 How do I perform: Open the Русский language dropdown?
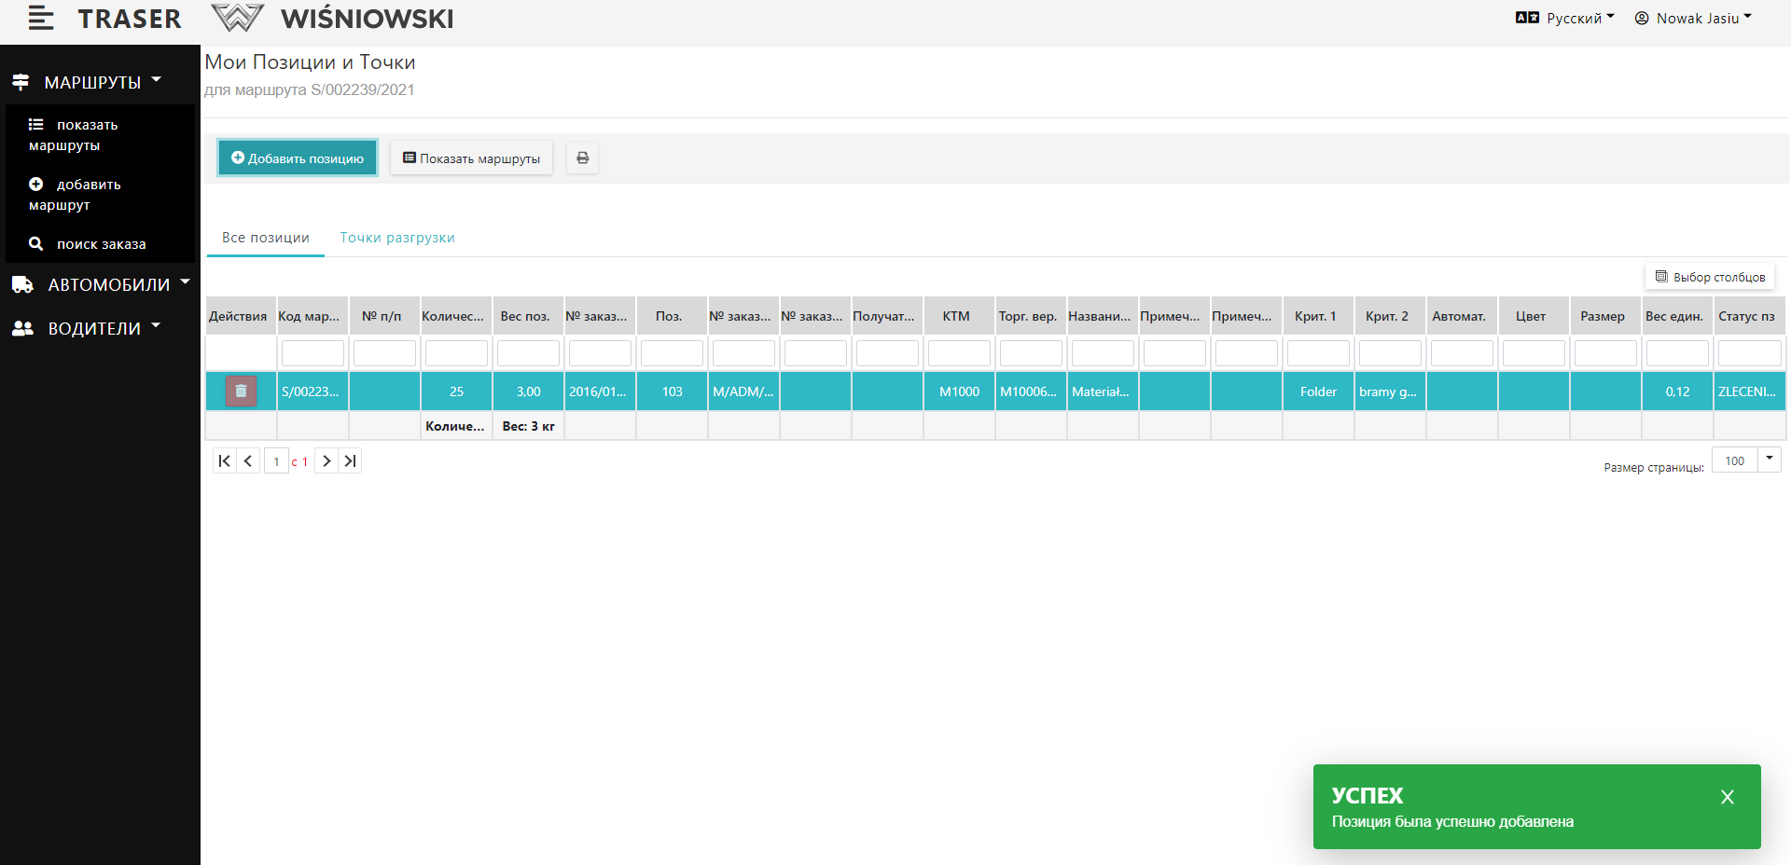[1565, 18]
